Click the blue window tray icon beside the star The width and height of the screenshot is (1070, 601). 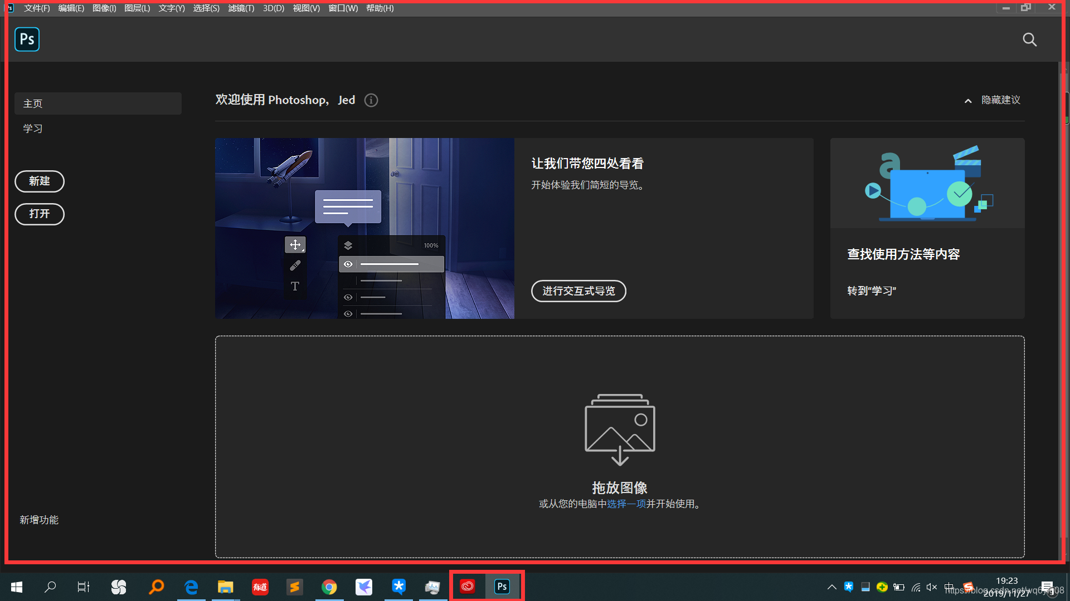click(x=865, y=587)
